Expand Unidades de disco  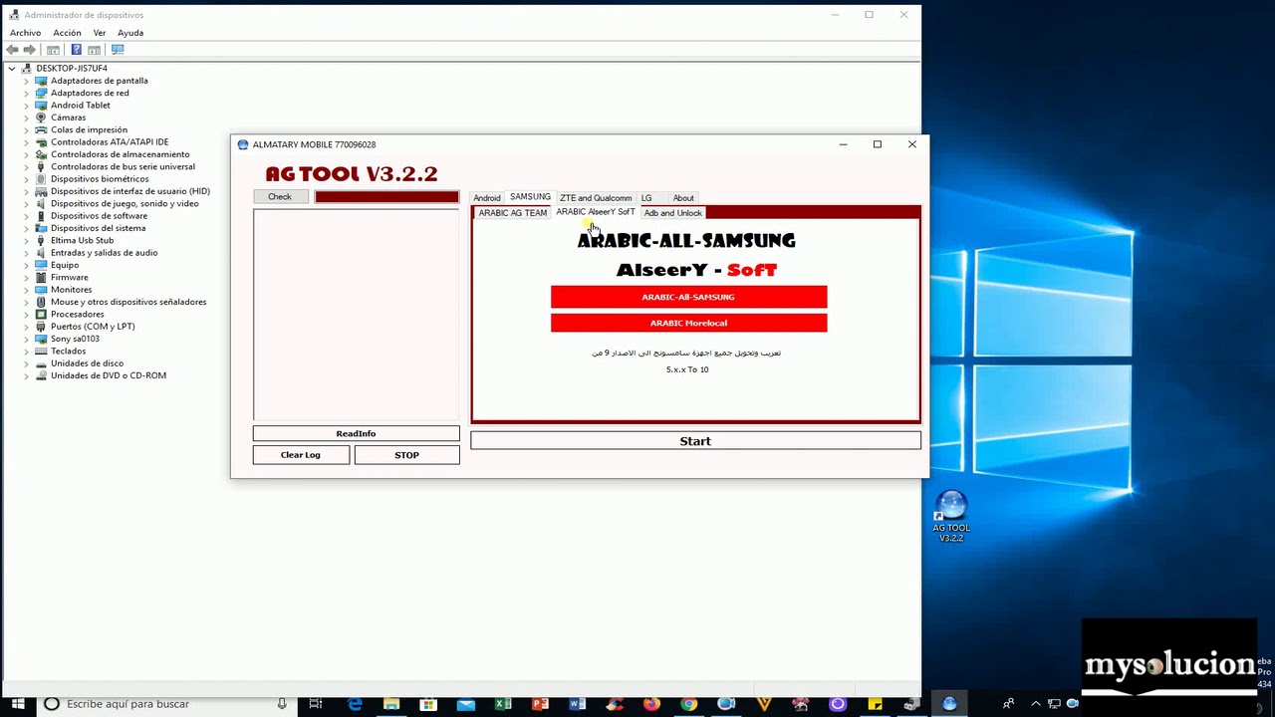[26, 363]
